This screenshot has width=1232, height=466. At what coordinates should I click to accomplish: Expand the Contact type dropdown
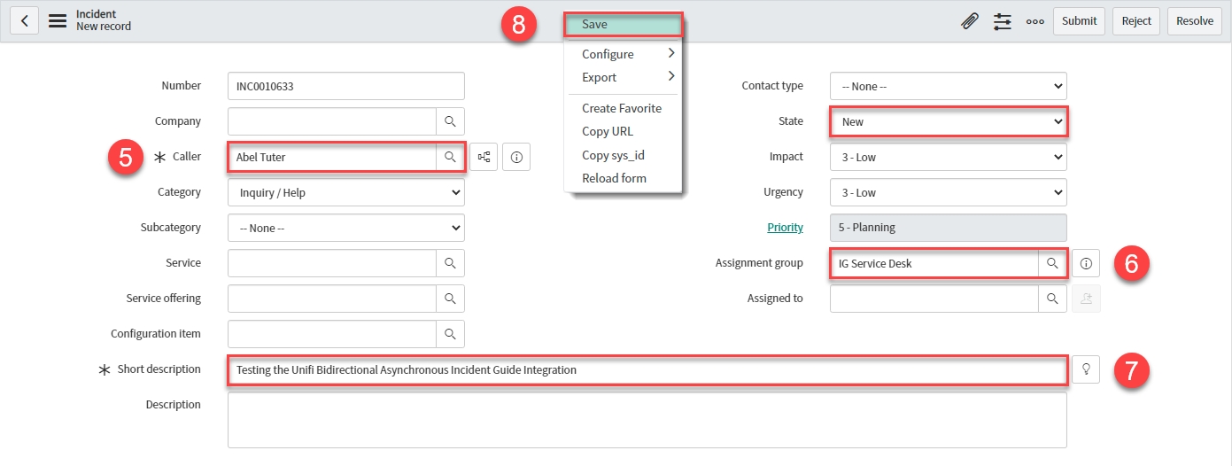948,86
